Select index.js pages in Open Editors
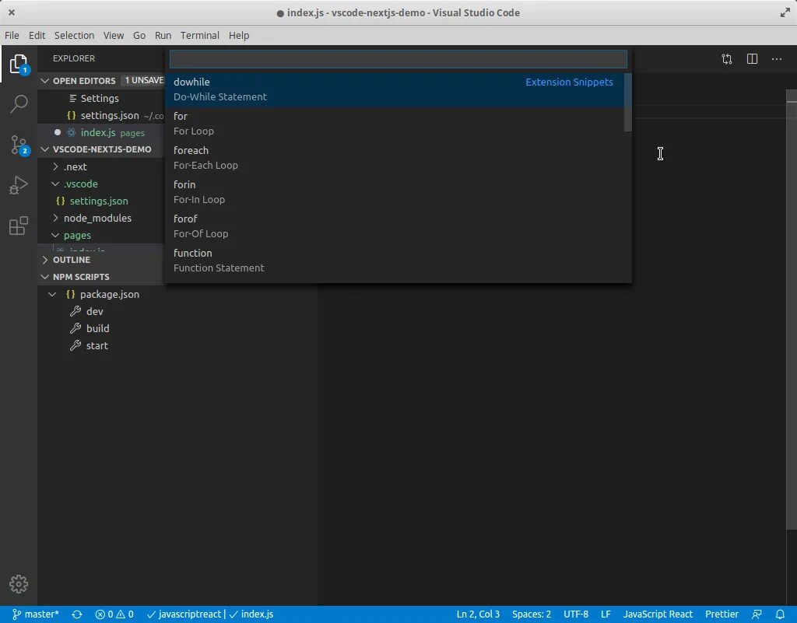Viewport: 797px width, 623px height. 112,132
